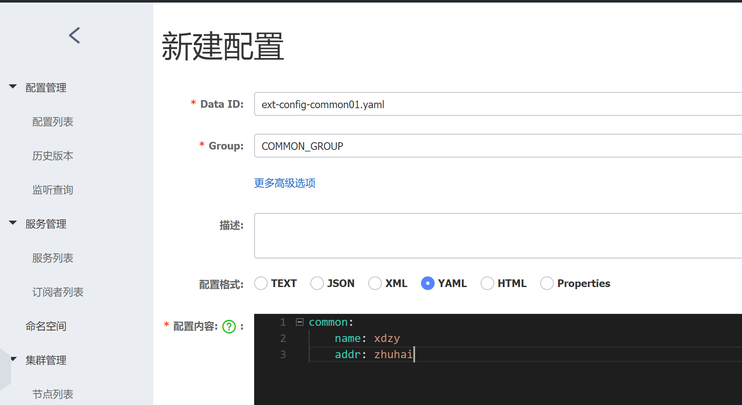The image size is (742, 405).
Task: Select the 配置管理 menu heading
Action: [x=46, y=88]
